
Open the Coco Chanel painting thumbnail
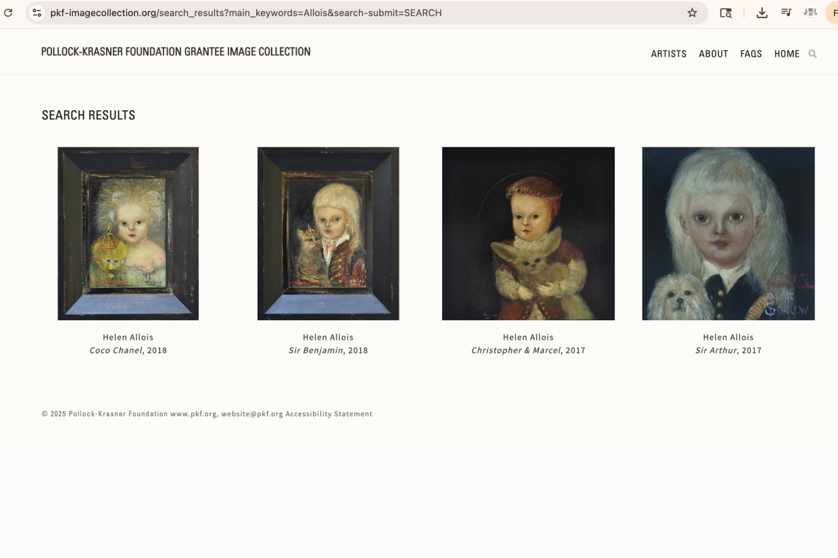pos(128,234)
